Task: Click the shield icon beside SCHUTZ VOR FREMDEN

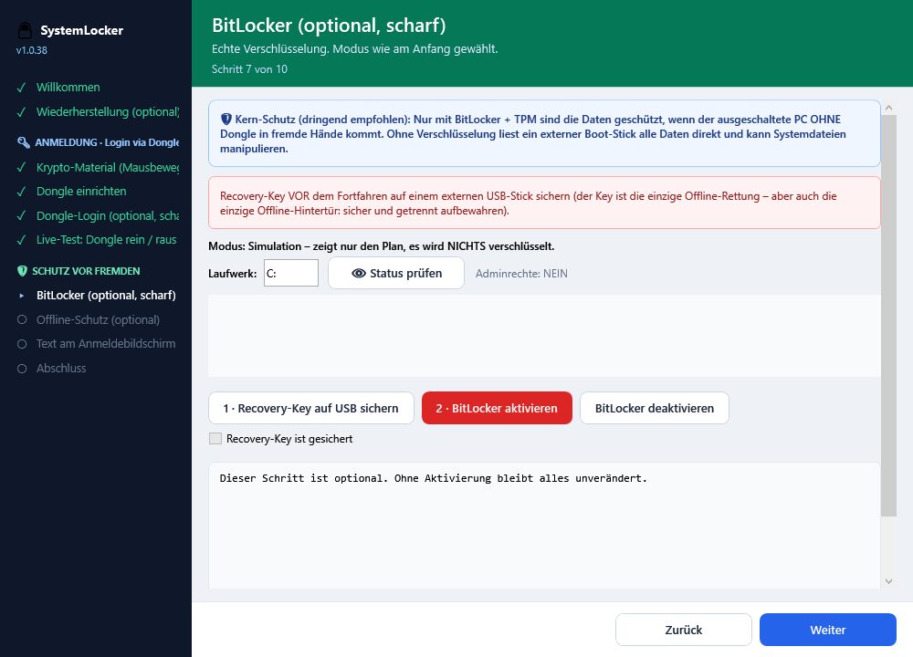Action: pyautogui.click(x=23, y=271)
